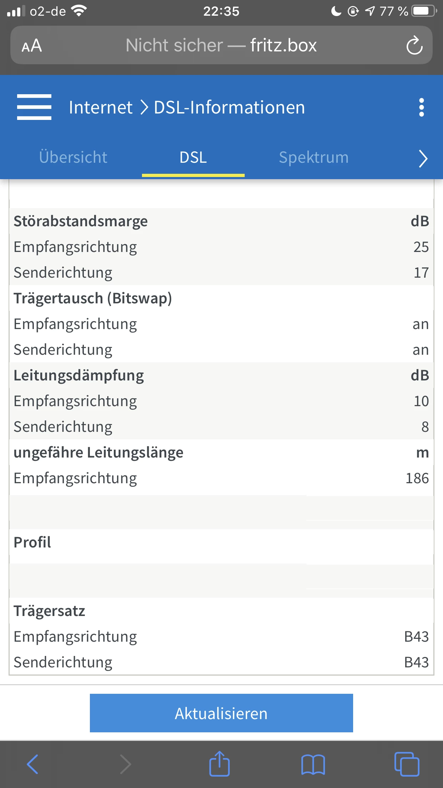Tap the Safari back arrow
The width and height of the screenshot is (443, 788).
point(32,764)
